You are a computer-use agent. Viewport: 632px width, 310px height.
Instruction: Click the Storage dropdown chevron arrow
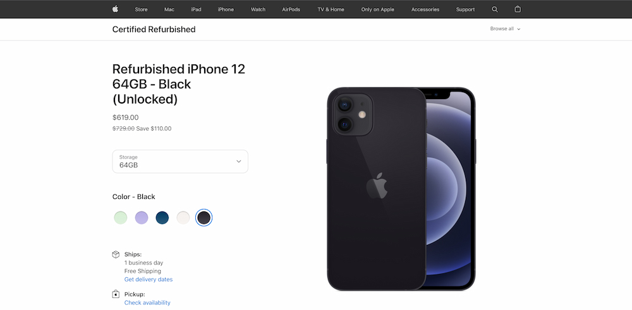click(x=239, y=162)
